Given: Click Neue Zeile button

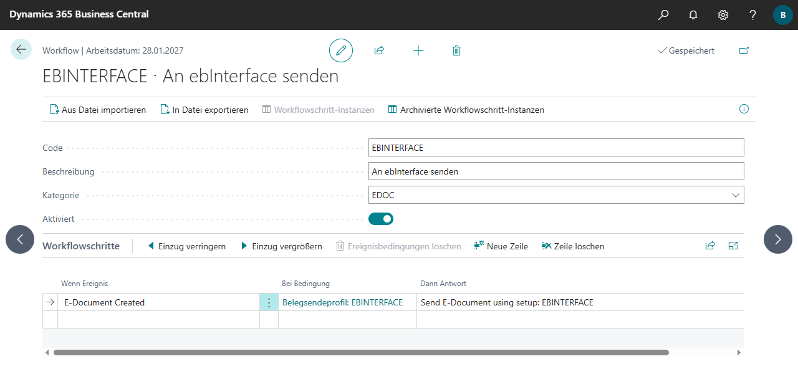Looking at the screenshot, I should [x=501, y=246].
